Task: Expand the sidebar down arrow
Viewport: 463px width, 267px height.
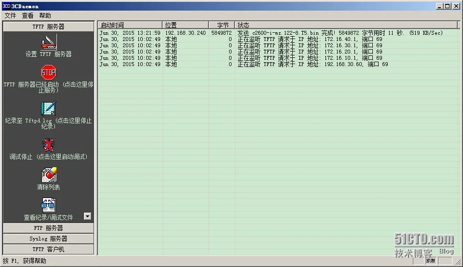Action: 87,216
